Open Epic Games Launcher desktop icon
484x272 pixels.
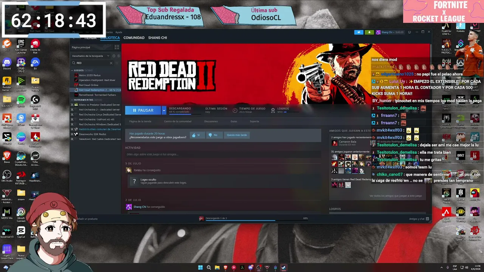pyautogui.click(x=21, y=46)
